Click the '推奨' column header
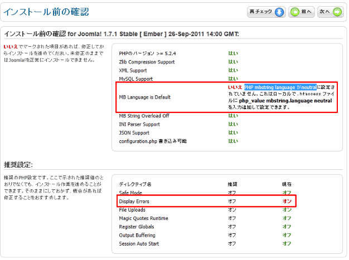This screenshot has height=260, width=349. 232,184
